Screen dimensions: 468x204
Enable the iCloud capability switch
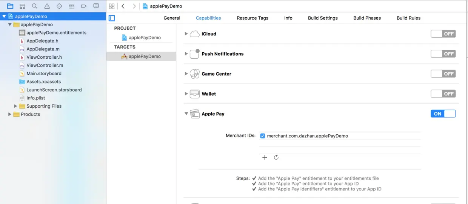pyautogui.click(x=443, y=33)
